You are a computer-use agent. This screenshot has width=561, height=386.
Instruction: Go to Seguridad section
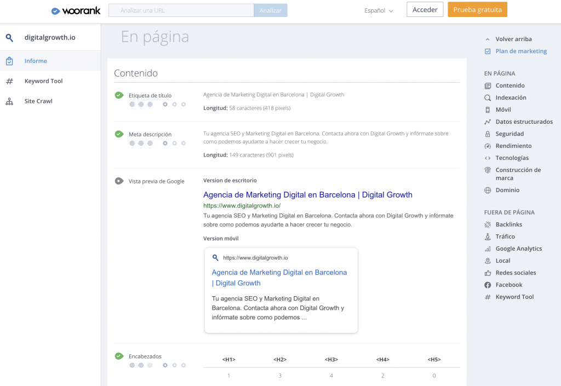point(510,134)
